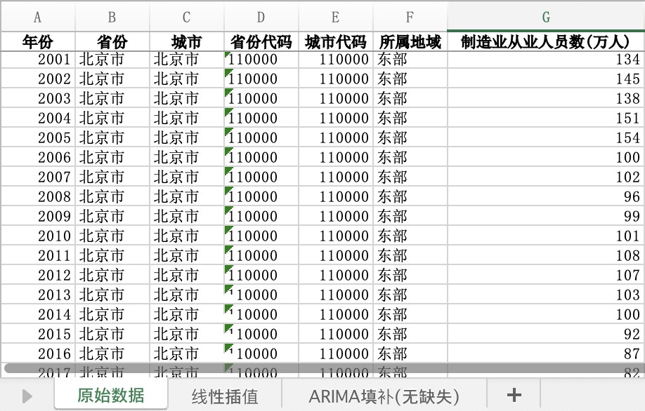Select the year cell 2010

(x=38, y=236)
